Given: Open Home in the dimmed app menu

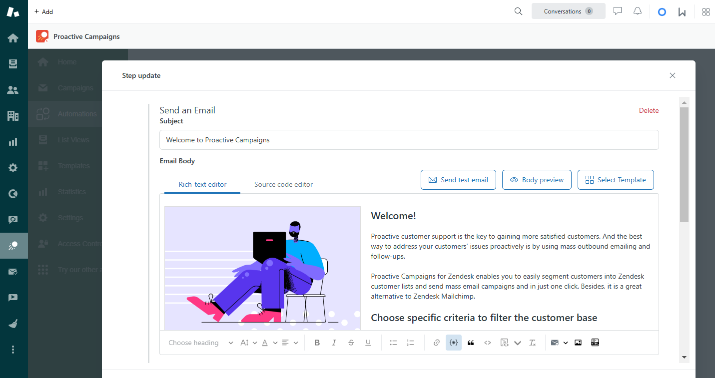Looking at the screenshot, I should click(x=67, y=62).
